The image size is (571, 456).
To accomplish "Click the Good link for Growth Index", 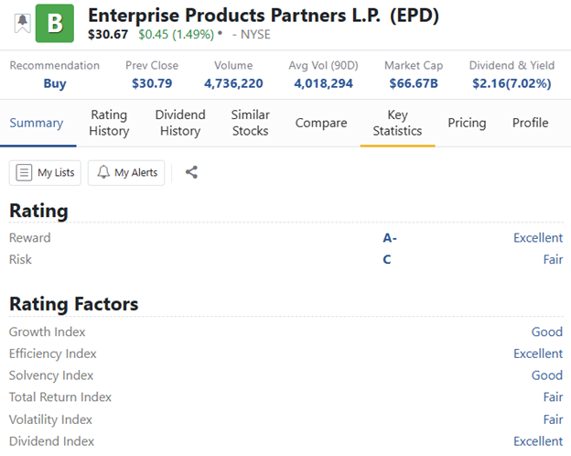I will [x=547, y=331].
